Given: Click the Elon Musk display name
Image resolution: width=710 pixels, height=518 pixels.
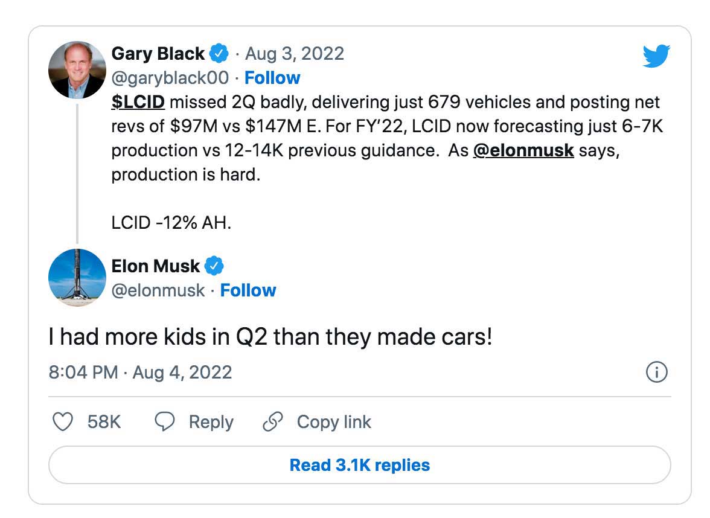Looking at the screenshot, I should (x=156, y=266).
